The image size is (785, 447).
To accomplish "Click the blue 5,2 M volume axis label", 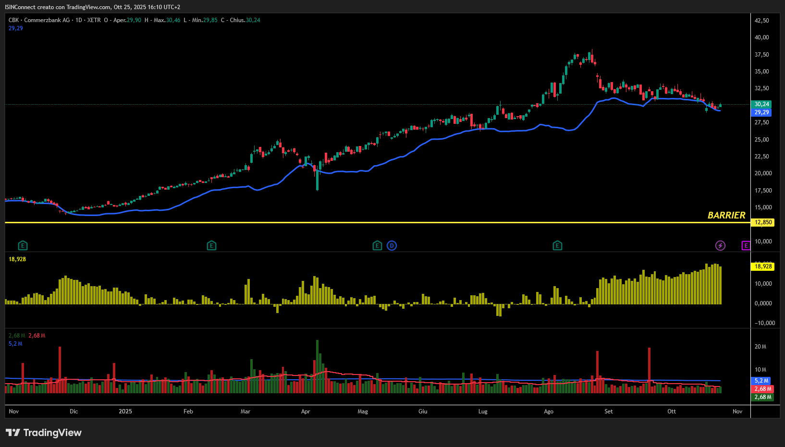I will point(761,381).
